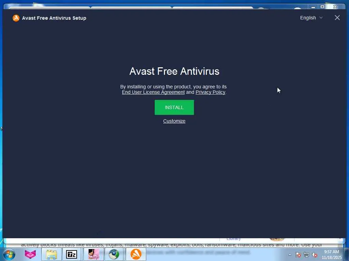Select the Avast setup taskbar button
The image size is (349, 261).
136,254
